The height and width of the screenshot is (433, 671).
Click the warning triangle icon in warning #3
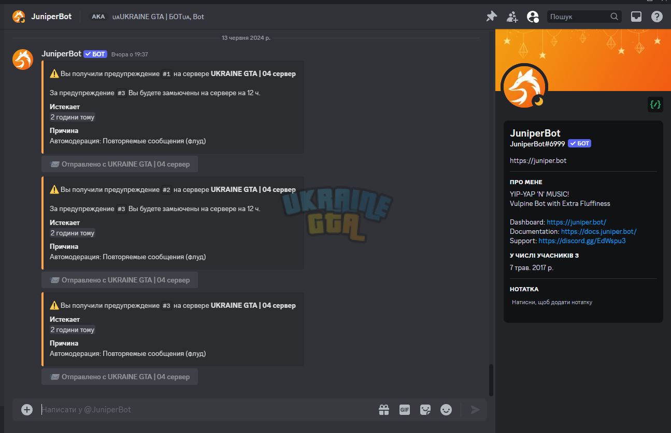[54, 306]
